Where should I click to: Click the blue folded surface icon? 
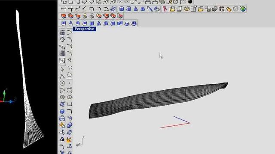pos(120,23)
